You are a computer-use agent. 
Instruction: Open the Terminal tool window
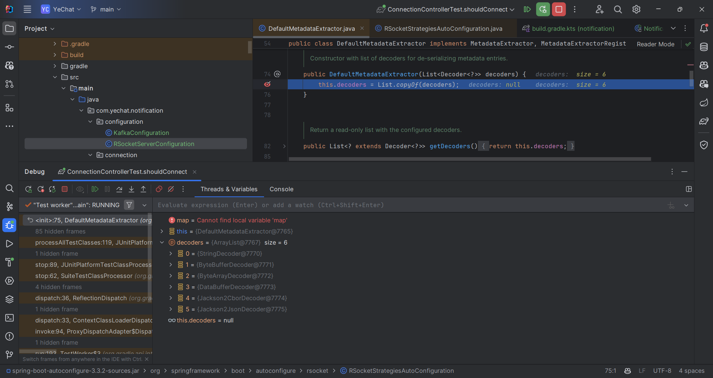coord(9,318)
